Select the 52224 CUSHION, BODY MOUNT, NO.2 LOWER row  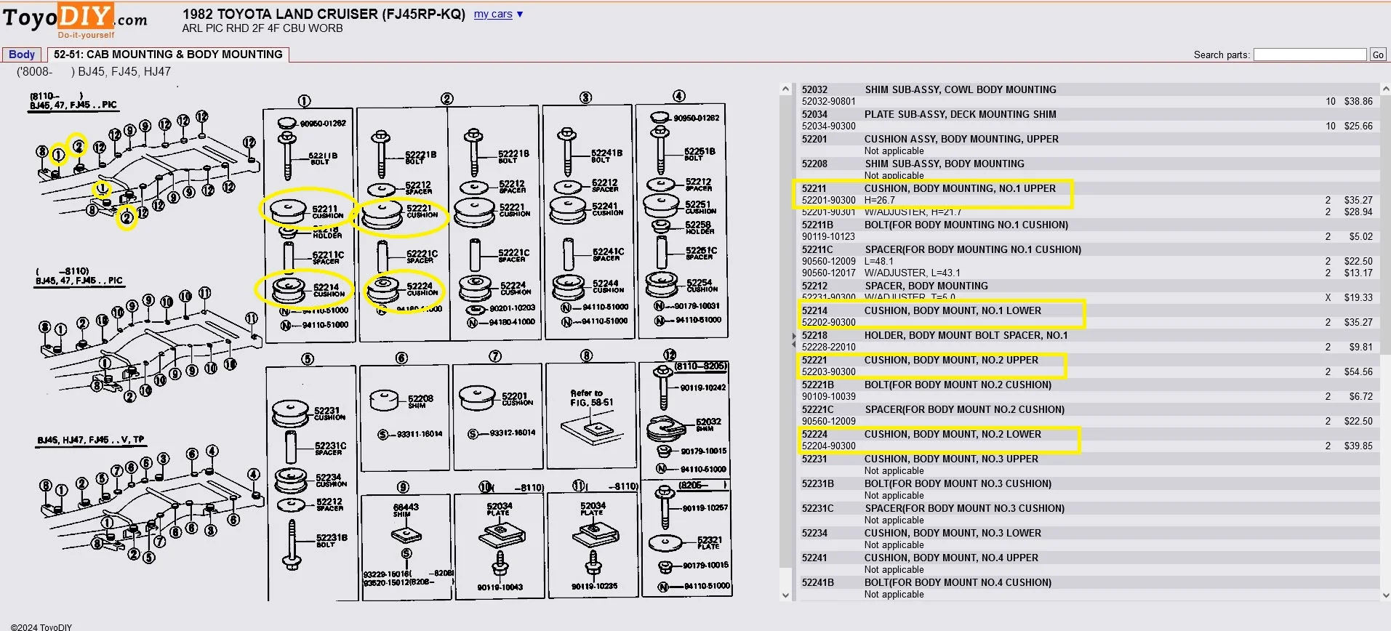click(x=1089, y=434)
